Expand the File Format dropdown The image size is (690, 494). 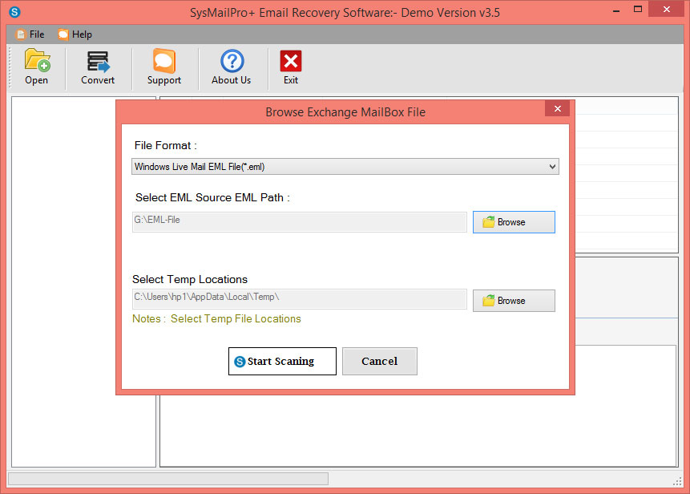pos(345,167)
